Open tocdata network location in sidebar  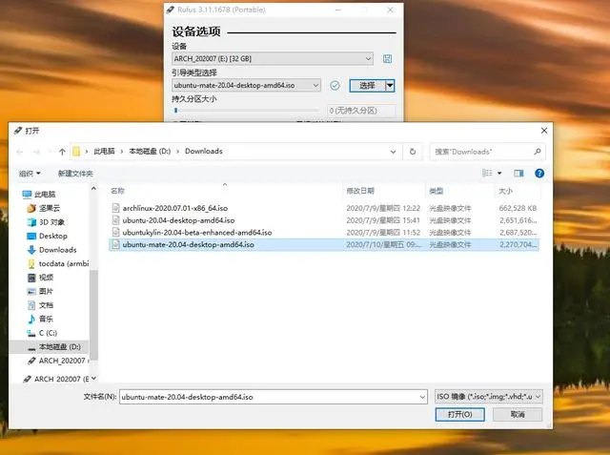click(57, 263)
